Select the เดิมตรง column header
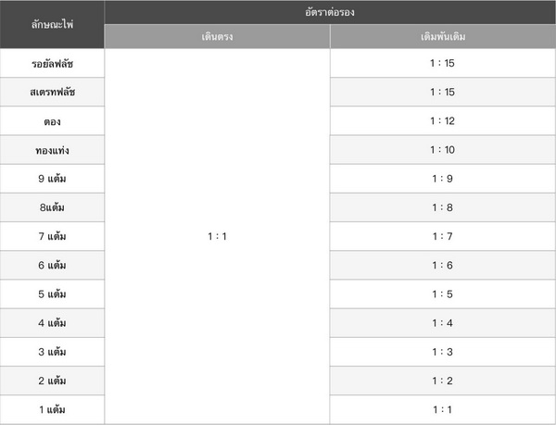556x425 pixels. pyautogui.click(x=217, y=37)
